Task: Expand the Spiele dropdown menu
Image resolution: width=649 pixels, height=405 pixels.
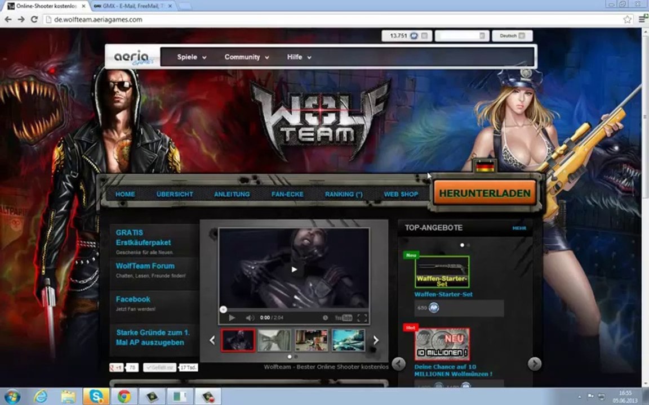Action: click(192, 57)
